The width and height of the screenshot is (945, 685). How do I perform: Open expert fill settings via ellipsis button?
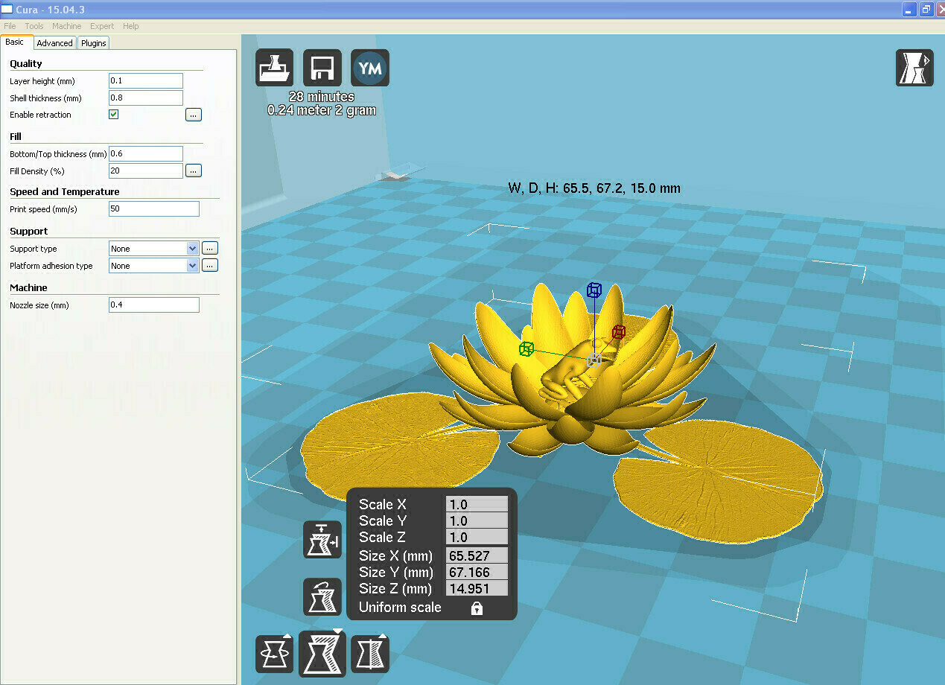coord(193,171)
